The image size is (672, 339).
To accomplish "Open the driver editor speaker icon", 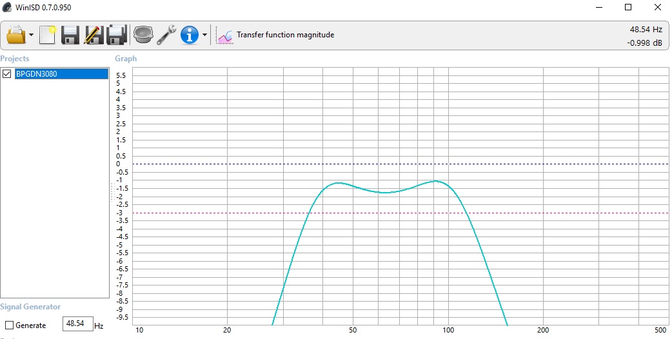I will click(x=143, y=35).
